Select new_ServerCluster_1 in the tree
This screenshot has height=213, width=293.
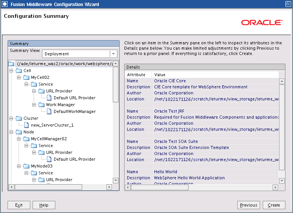[52, 125]
